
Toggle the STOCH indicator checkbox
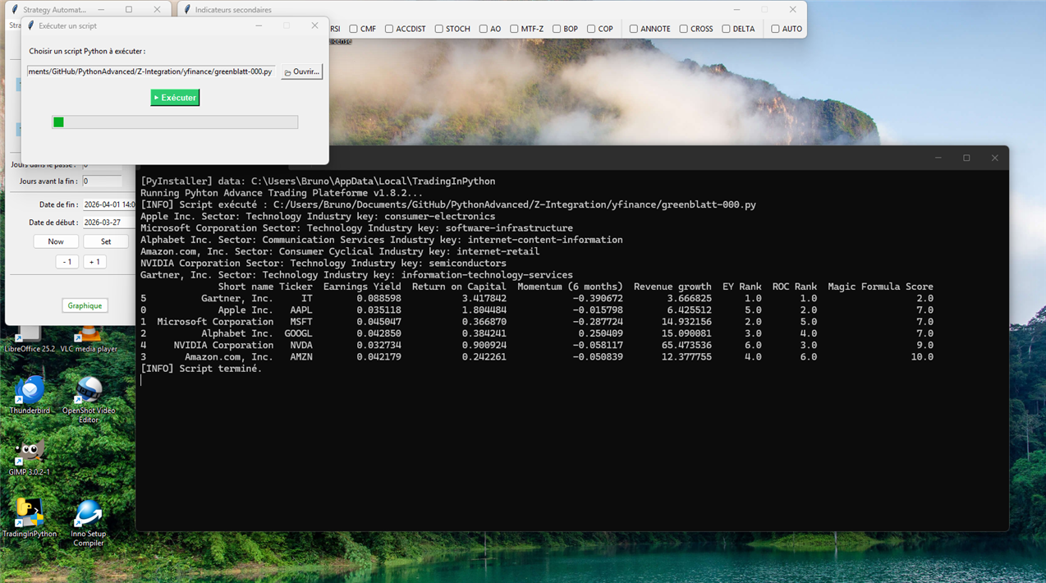[x=439, y=29]
